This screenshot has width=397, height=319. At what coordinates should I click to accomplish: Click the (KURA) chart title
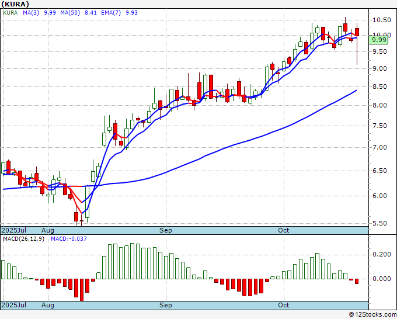(x=15, y=4)
